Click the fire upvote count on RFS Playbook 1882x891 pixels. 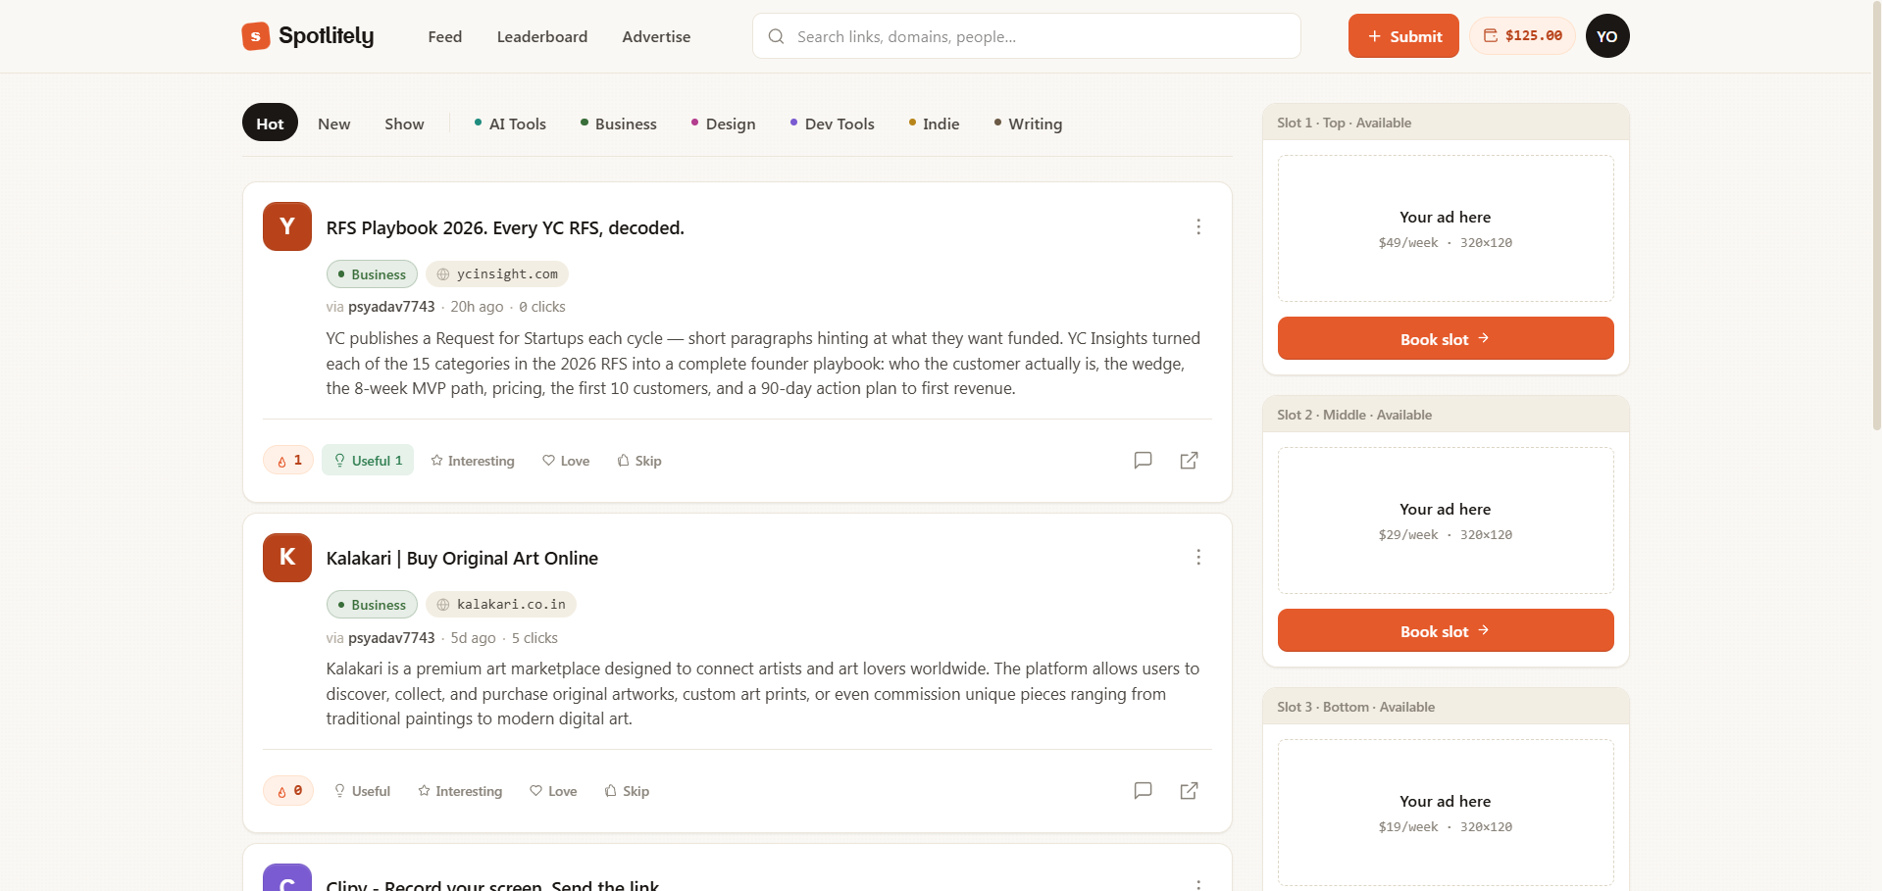pyautogui.click(x=288, y=461)
